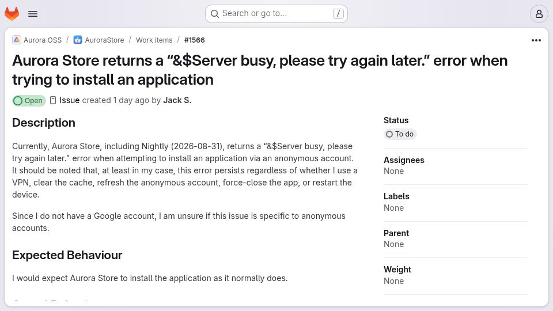Image resolution: width=553 pixels, height=311 pixels.
Task: Click text 'I would expect Aurora Store'
Action: tap(150, 278)
